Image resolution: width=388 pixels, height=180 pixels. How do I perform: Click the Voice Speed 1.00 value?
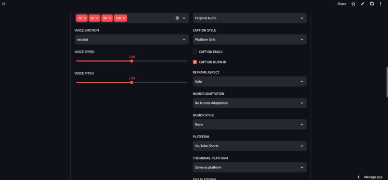pos(131,57)
